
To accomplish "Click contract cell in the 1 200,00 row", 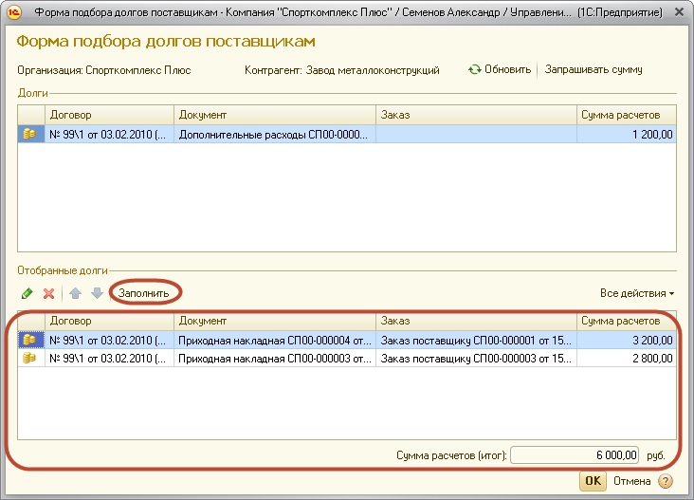I will (x=109, y=134).
